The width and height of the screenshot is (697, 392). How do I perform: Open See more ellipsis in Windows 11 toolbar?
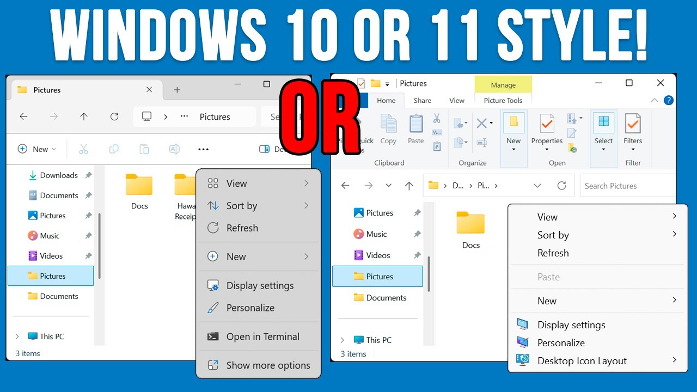click(204, 149)
